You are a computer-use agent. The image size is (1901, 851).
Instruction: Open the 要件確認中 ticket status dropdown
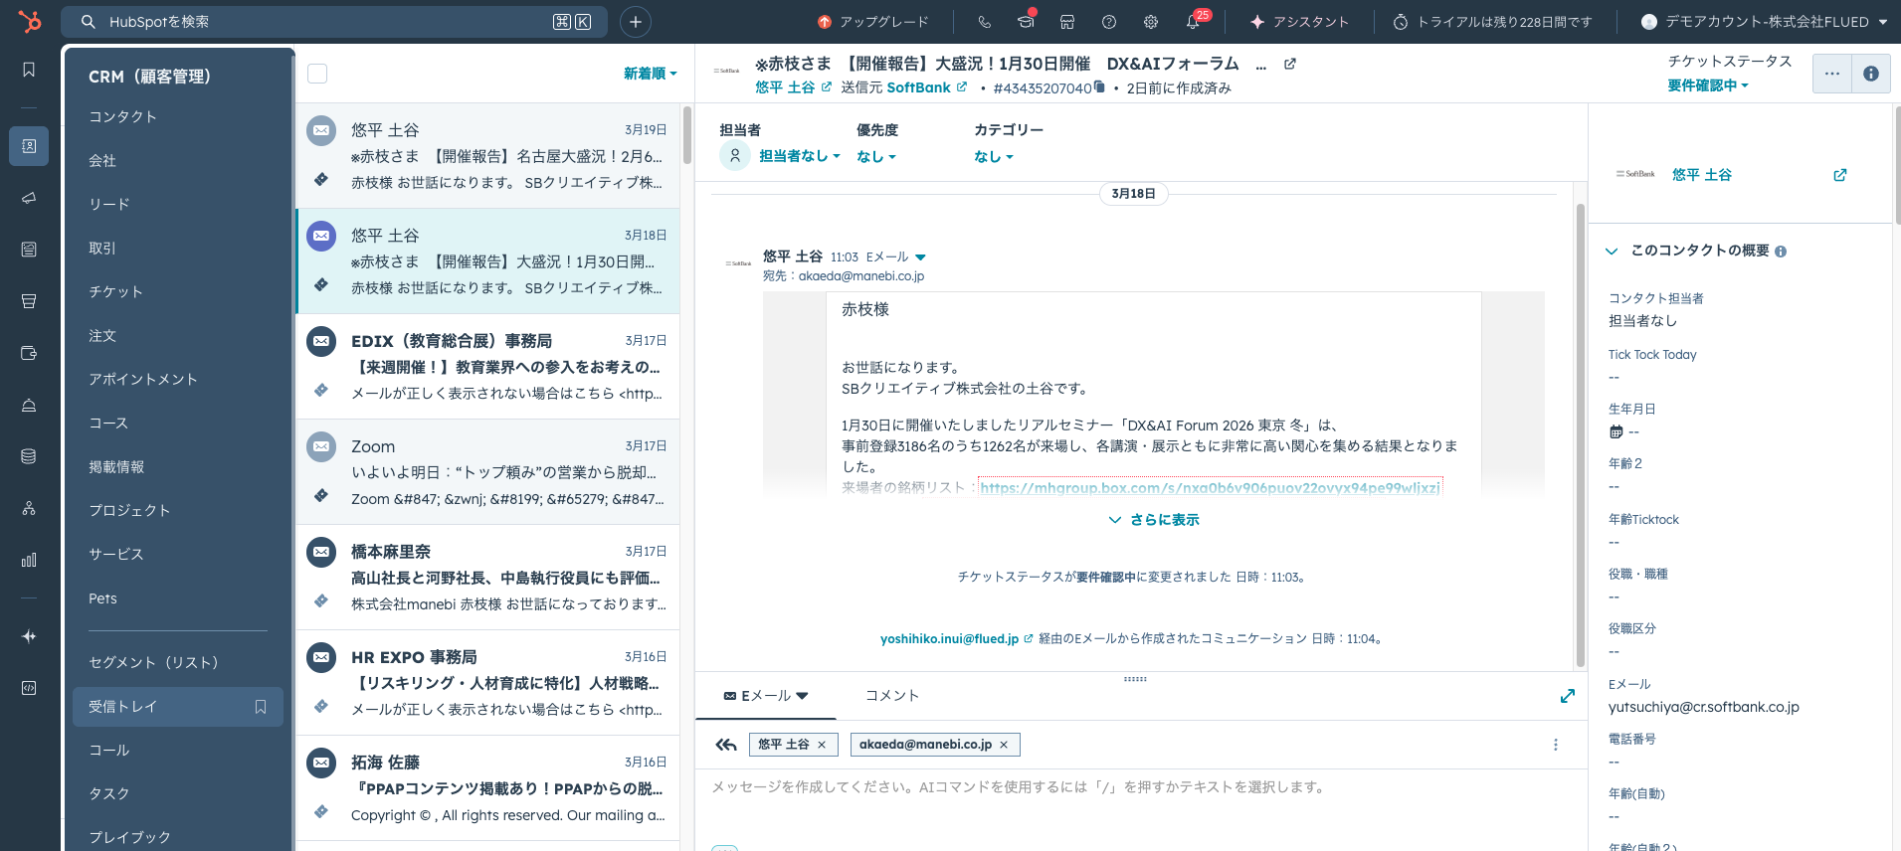[1707, 85]
